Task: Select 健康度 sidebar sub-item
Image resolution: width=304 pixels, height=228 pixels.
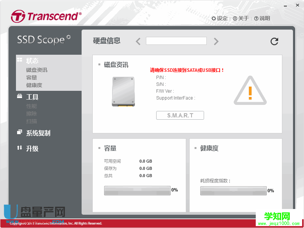Action: click(x=34, y=85)
